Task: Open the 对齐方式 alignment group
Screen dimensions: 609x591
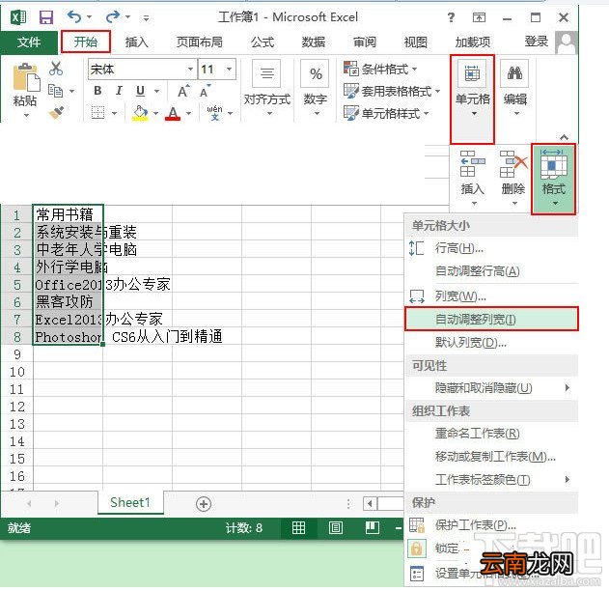Action: tap(266, 88)
